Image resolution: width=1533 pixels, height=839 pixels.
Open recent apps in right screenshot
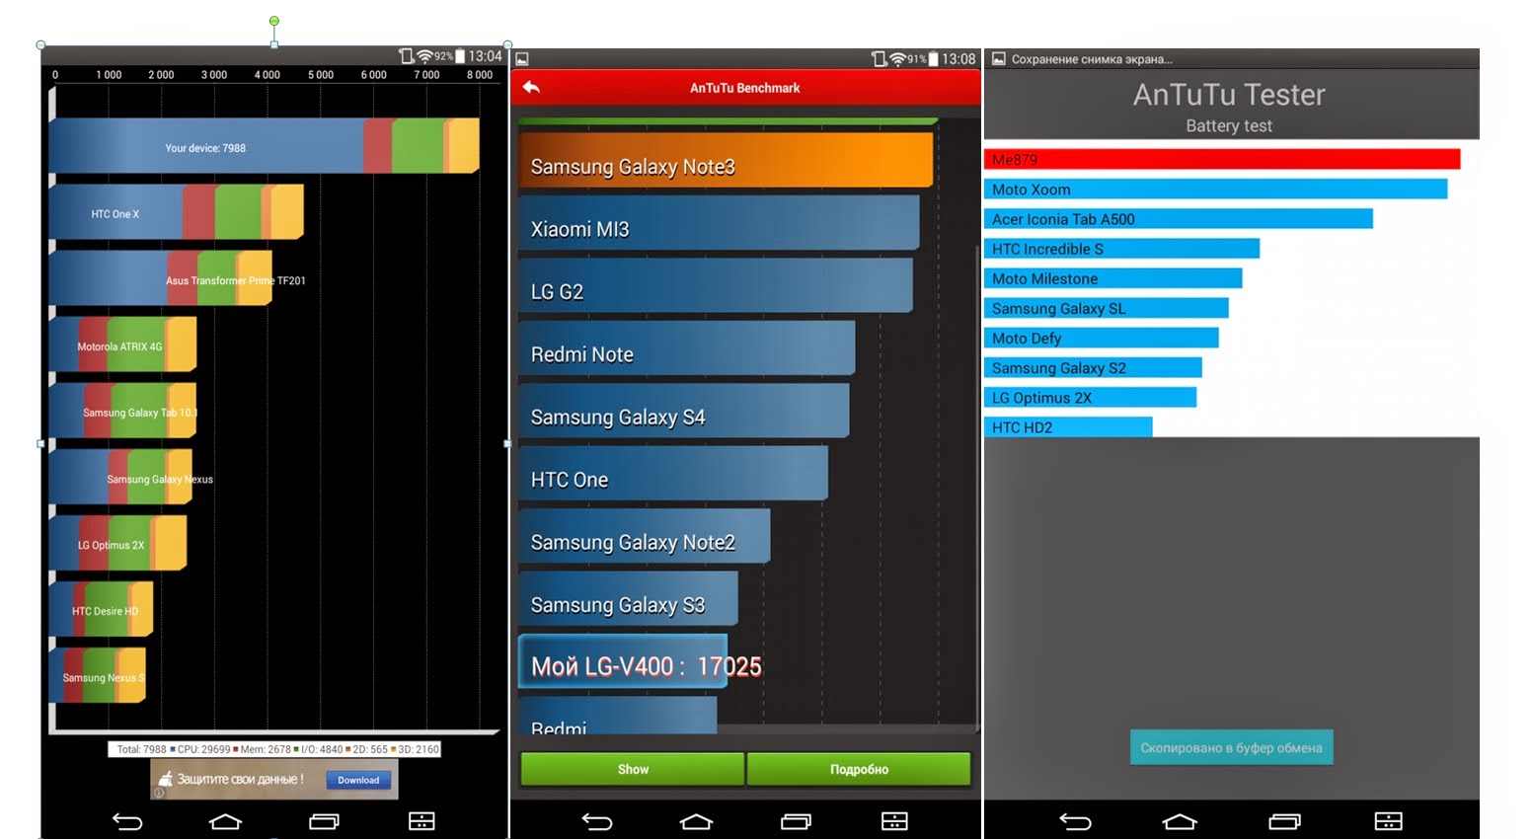tap(1284, 821)
